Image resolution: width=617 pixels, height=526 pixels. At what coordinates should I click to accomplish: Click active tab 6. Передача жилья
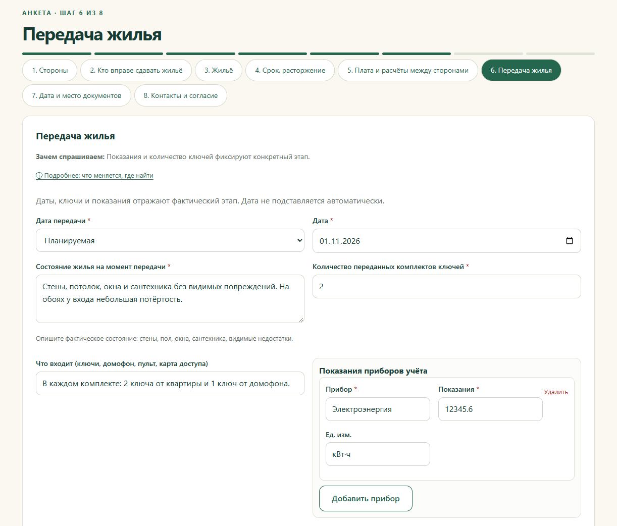pos(521,70)
